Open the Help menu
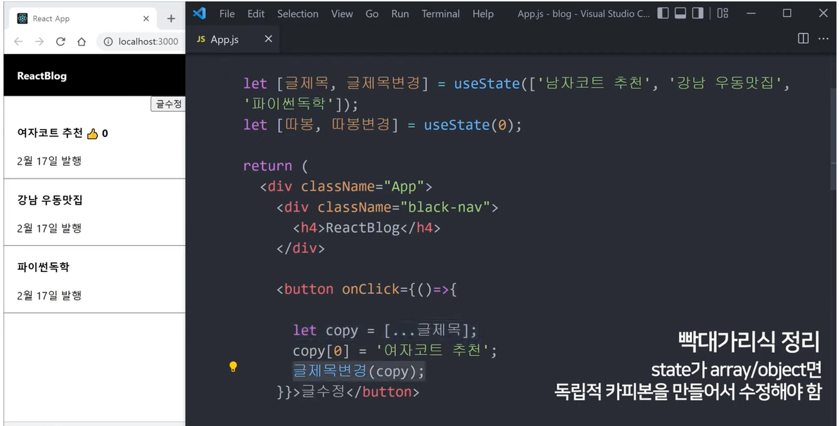The image size is (840, 426). 483,14
